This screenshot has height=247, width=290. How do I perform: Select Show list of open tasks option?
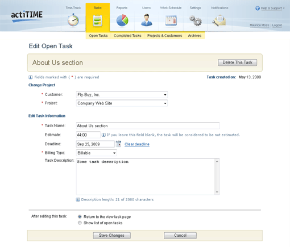coord(80,223)
